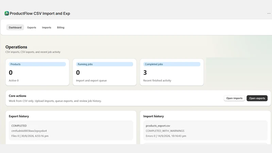Click COMPLETED_WITH_WARNINGS status text

point(165,131)
